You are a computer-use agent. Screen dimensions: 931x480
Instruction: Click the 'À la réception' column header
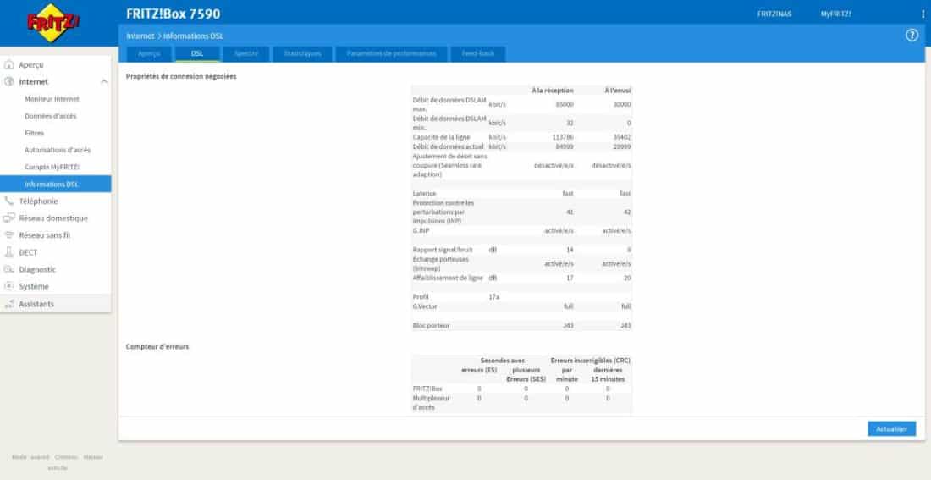click(x=552, y=91)
